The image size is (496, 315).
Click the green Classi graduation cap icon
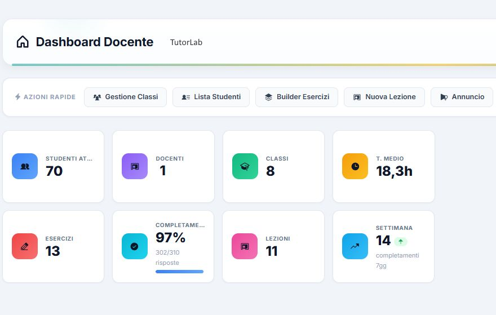point(245,166)
